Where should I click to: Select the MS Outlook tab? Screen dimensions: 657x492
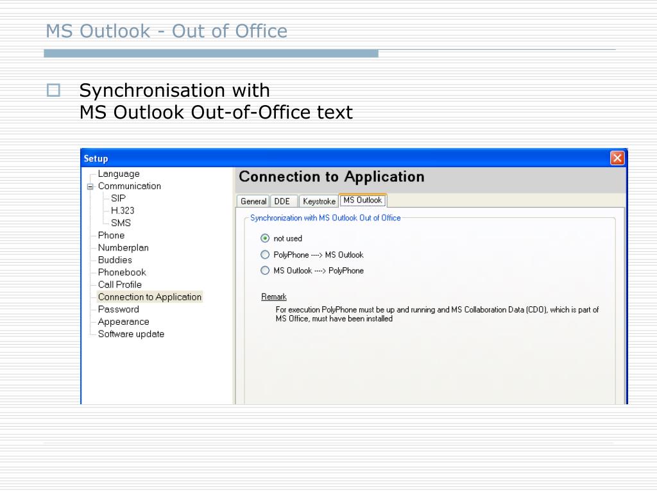coord(363,201)
